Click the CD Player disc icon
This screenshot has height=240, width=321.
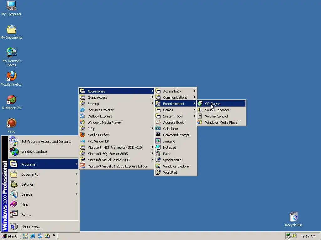[x=200, y=104]
